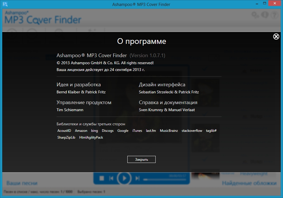The width and height of the screenshot is (283, 198).
Task: Click the "Tim Schiemann" credit
Action: (70, 110)
